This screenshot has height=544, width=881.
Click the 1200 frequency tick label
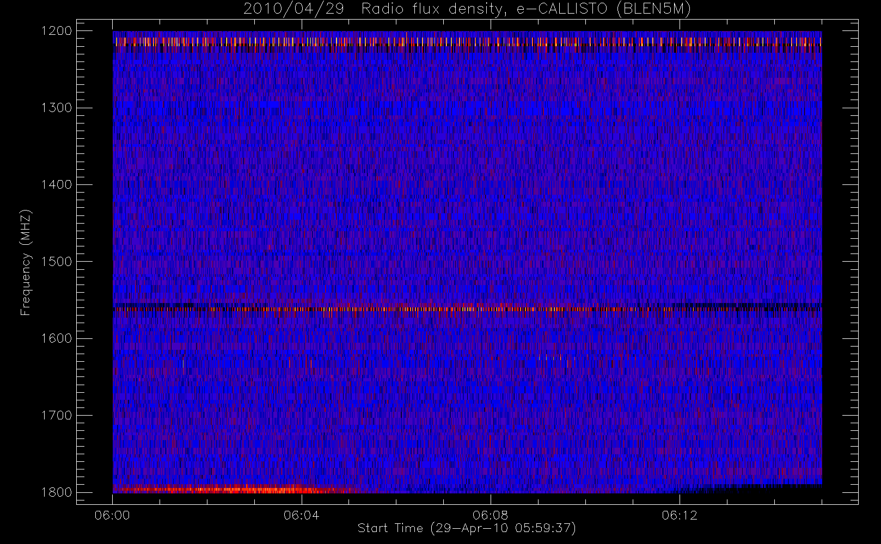pos(57,31)
